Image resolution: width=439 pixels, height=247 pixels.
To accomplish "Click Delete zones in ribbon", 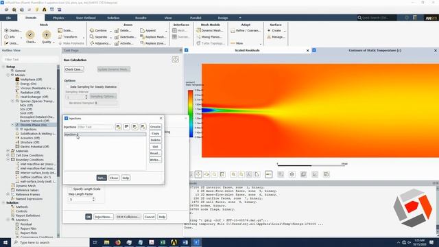I will tap(123, 30).
